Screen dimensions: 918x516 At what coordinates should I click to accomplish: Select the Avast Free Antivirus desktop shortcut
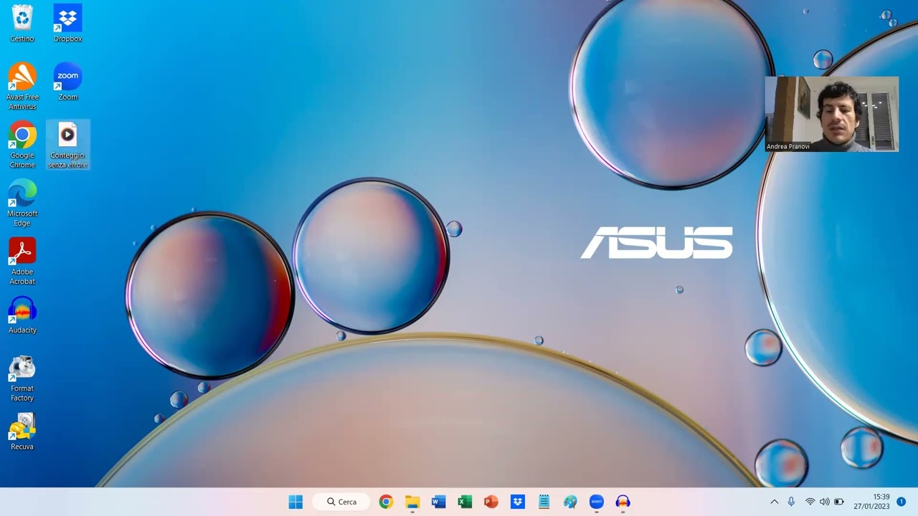pos(22,86)
